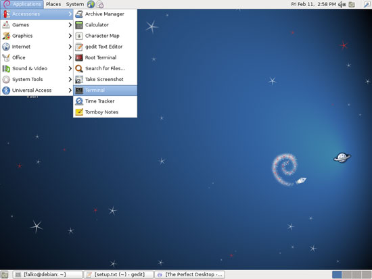Click the show desktop icon in the bottom panel
372x279 pixels.
coord(5,275)
